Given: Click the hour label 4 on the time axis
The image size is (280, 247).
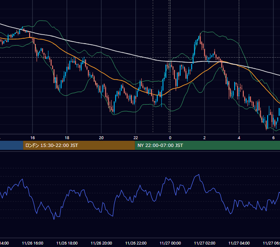Looking at the screenshot, I should click(x=239, y=138).
